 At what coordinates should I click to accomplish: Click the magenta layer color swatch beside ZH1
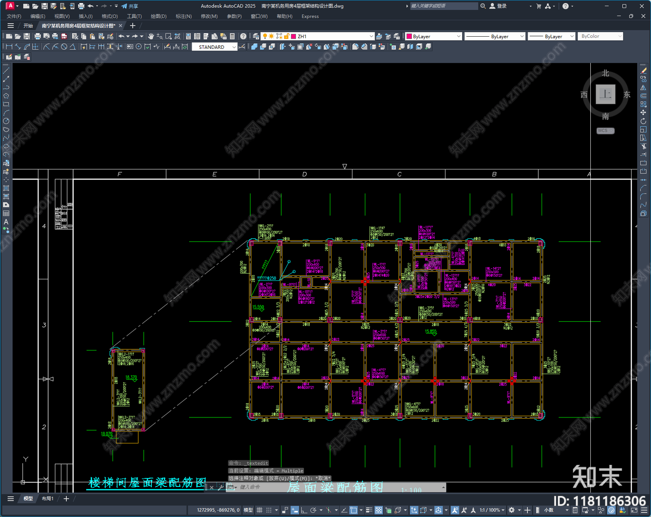tap(293, 36)
